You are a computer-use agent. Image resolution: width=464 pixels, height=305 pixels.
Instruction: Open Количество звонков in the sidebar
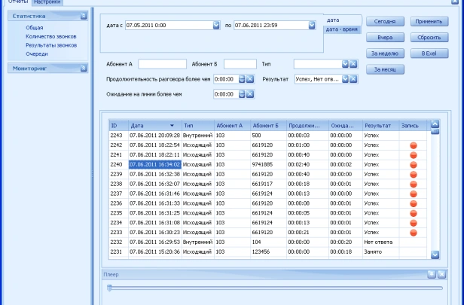click(x=50, y=35)
